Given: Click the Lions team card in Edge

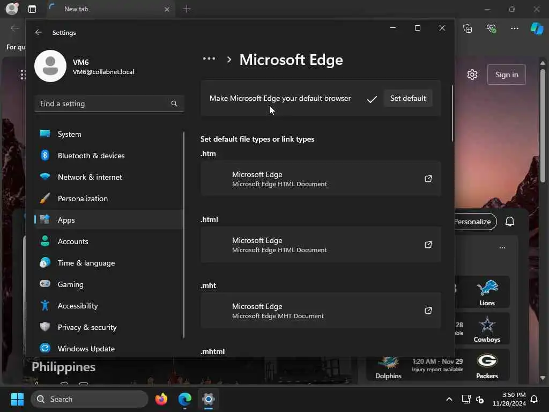Looking at the screenshot, I should tap(487, 292).
